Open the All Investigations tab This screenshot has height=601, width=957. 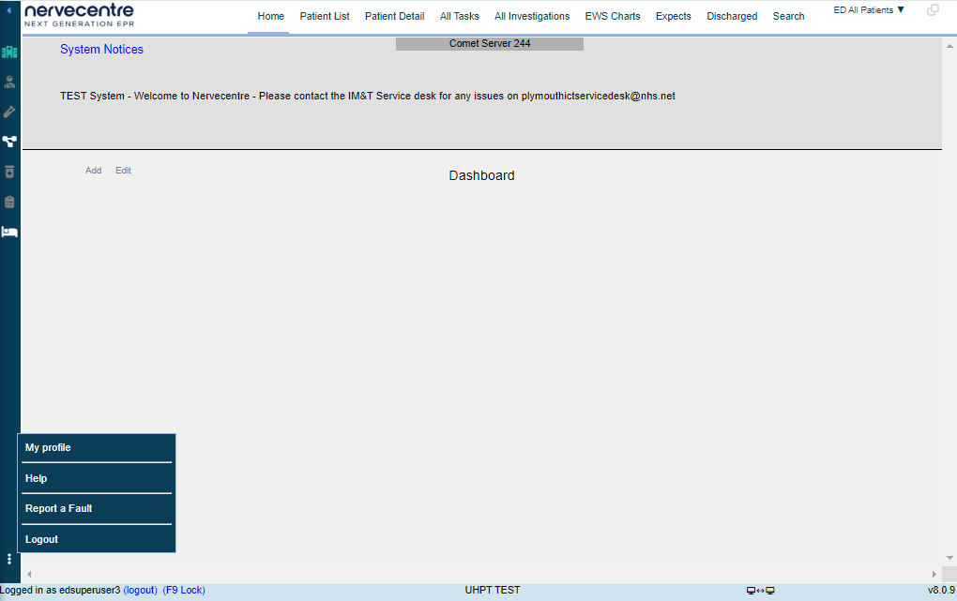532,17
